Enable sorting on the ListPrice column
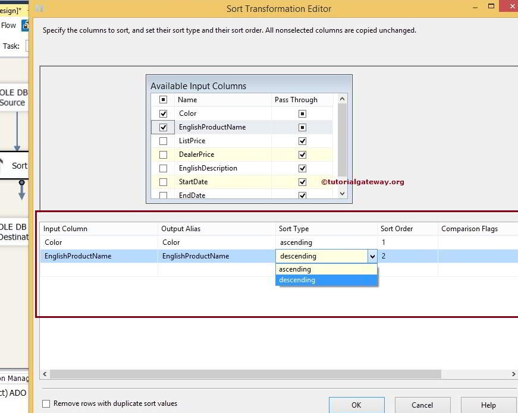Viewport: 518px width, 413px height. [x=163, y=140]
